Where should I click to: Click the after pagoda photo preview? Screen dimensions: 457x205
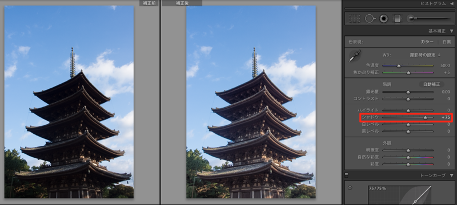click(x=251, y=102)
